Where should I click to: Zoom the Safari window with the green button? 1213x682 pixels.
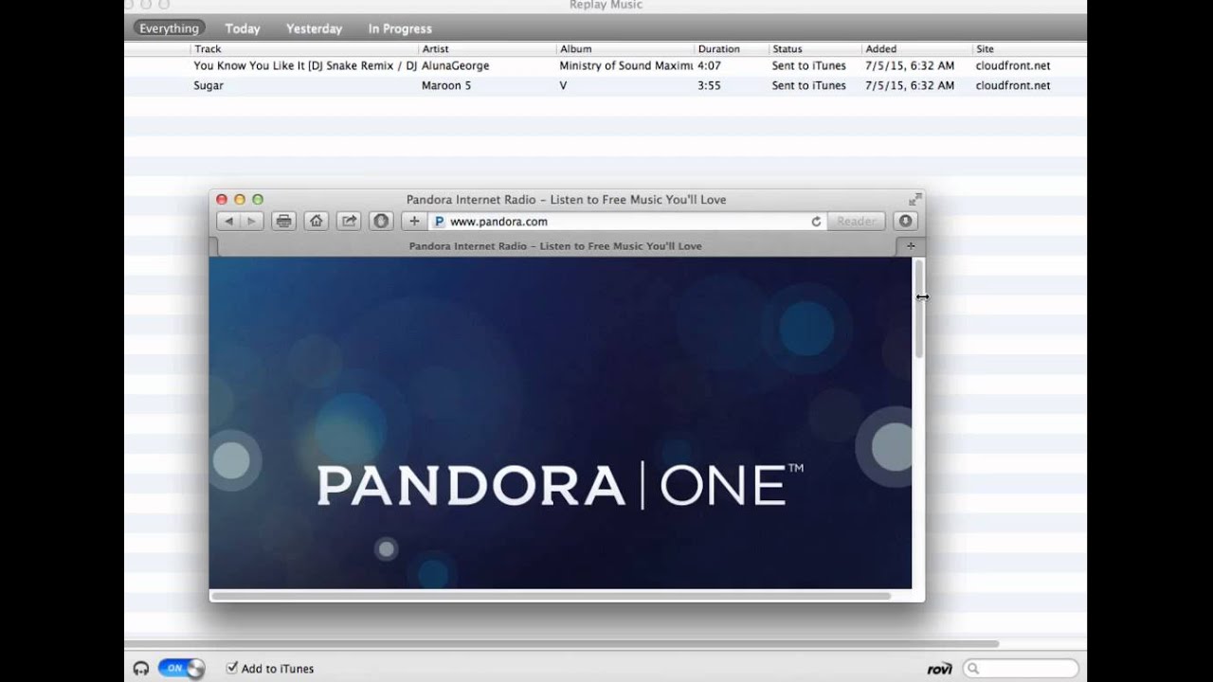tap(258, 200)
